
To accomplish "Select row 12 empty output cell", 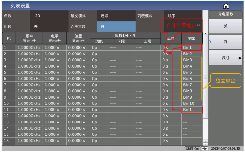I will (192, 116).
